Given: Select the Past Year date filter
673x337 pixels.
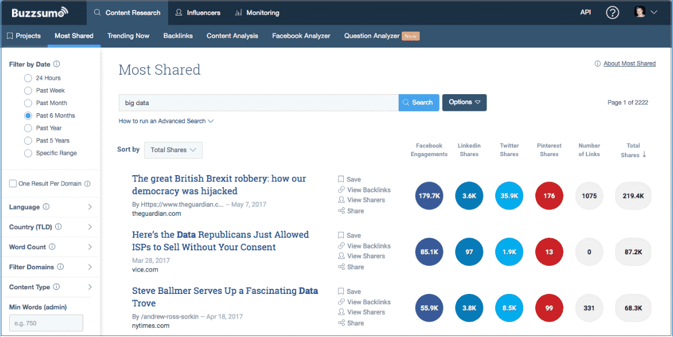Looking at the screenshot, I should coord(28,128).
